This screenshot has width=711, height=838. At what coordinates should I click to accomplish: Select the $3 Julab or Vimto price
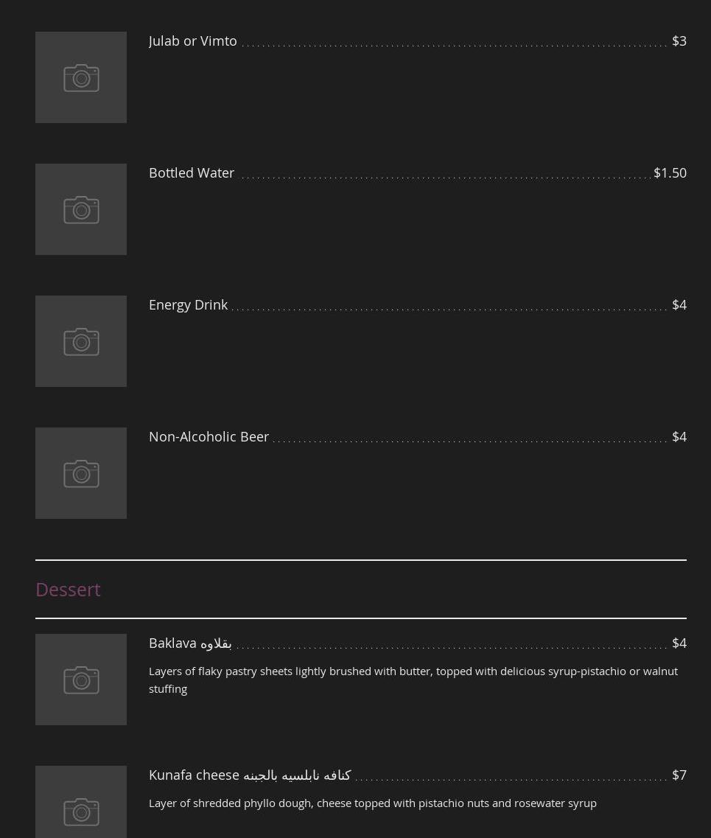[679, 41]
